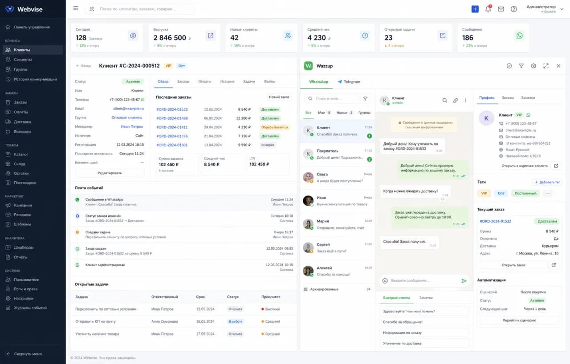Image resolution: width=570 pixels, height=364 pixels.
Task: Open Ольга's chat in the list
Action: [x=338, y=177]
